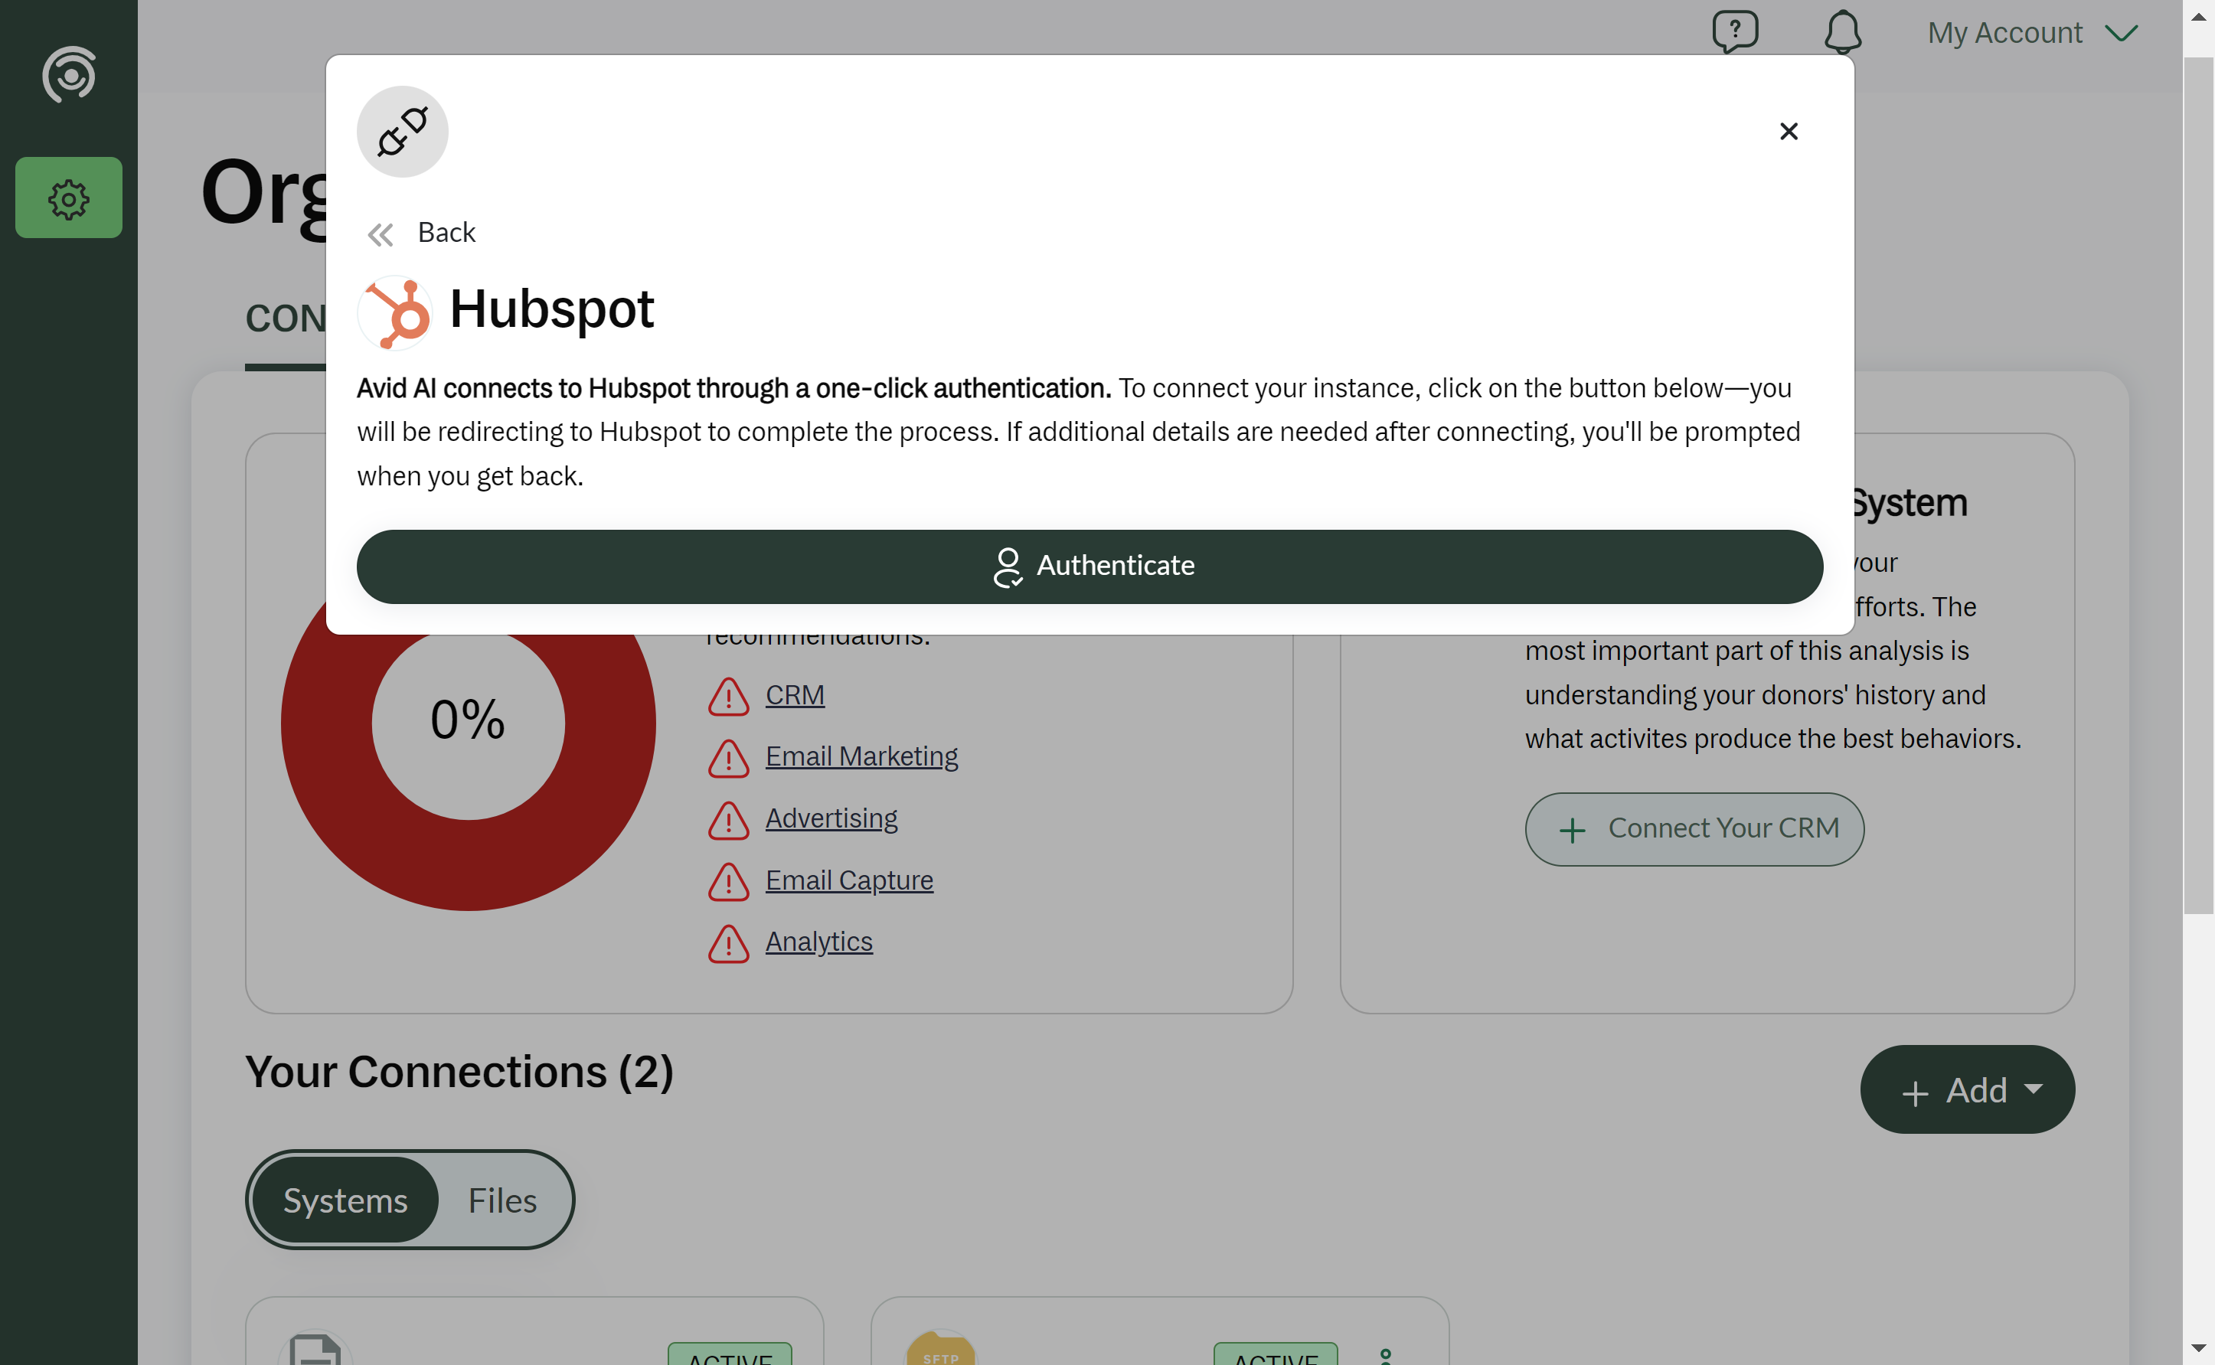This screenshot has width=2215, height=1365.
Task: Click scrollbar down arrow
Action: (2199, 1349)
